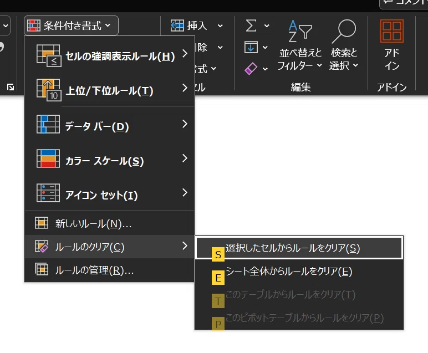This screenshot has height=353, width=428.
Task: Open the 条件付き書式 dropdown button
Action: coord(71,25)
